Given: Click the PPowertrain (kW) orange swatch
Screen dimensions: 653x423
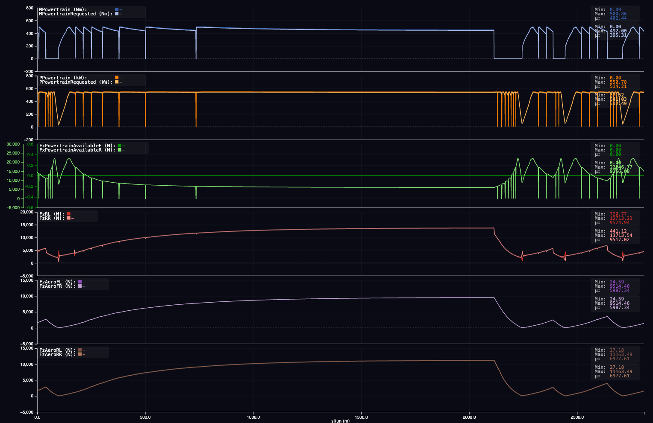Looking at the screenshot, I should 117,78.
